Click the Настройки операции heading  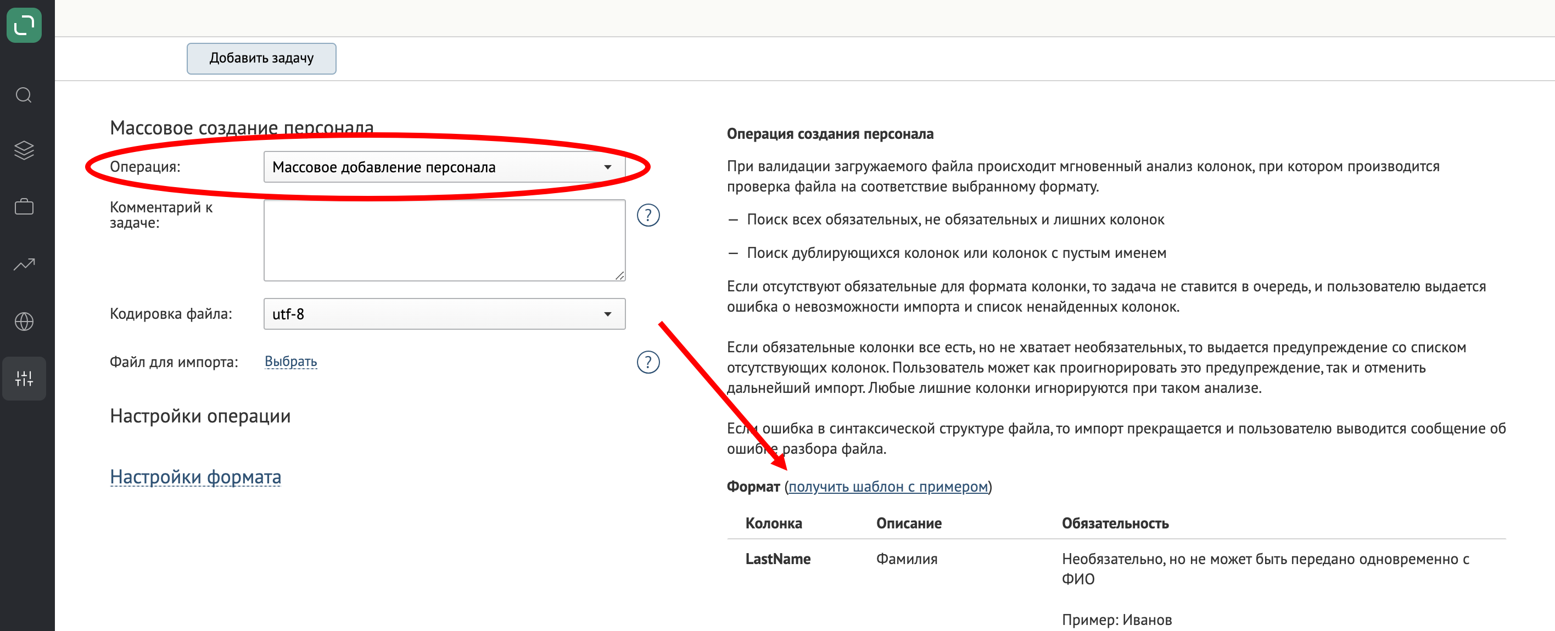tap(200, 416)
